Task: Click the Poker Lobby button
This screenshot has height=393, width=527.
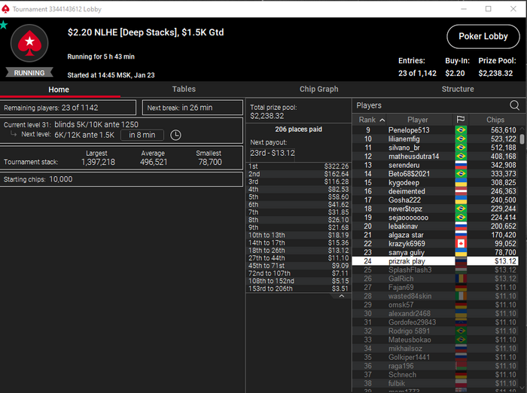Action: (x=483, y=36)
